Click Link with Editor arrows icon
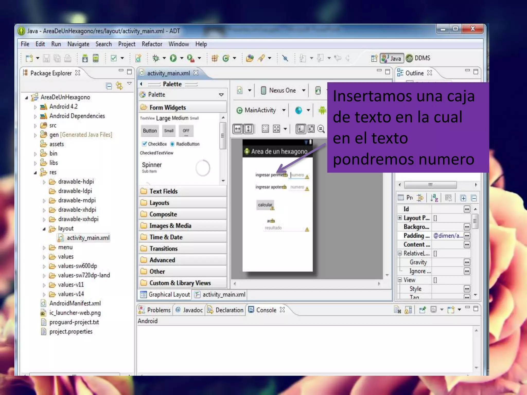Image resolution: width=527 pixels, height=395 pixels. [119, 86]
